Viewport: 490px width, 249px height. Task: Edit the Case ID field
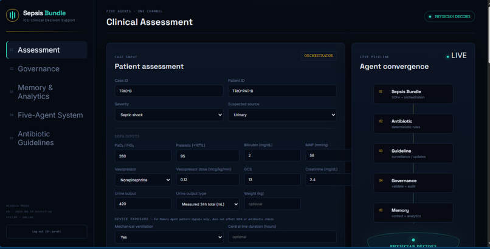[x=169, y=91]
